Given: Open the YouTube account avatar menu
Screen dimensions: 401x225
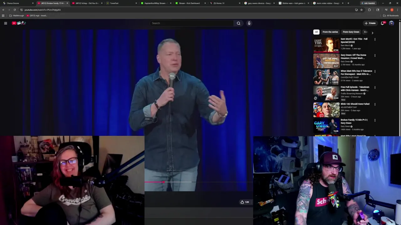Looking at the screenshot, I should click(x=391, y=23).
